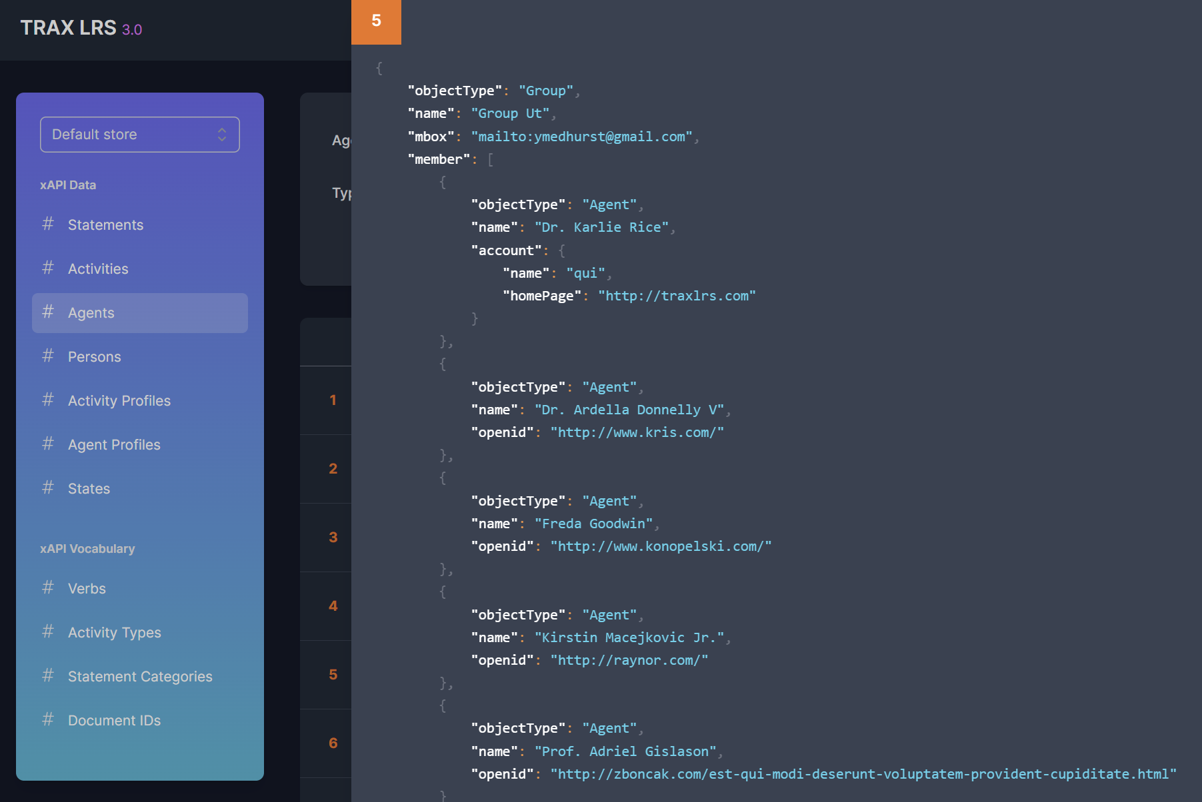The height and width of the screenshot is (802, 1202).
Task: Select row number 1 in the table
Action: tap(333, 400)
